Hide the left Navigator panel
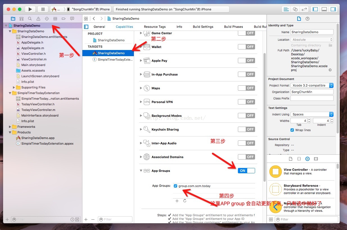 click(315, 9)
